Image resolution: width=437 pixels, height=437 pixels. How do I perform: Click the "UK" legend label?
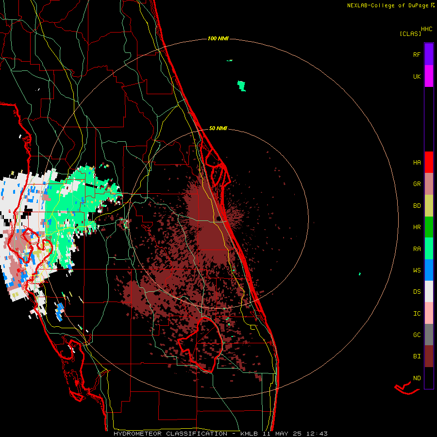417,76
